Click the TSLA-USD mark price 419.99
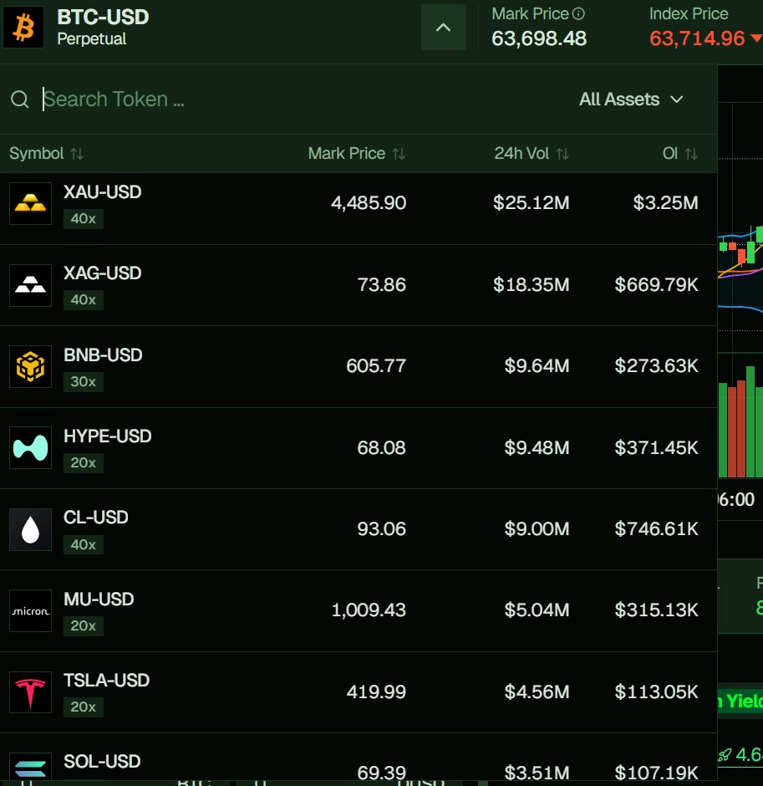Screen dimensions: 763x786 point(376,692)
